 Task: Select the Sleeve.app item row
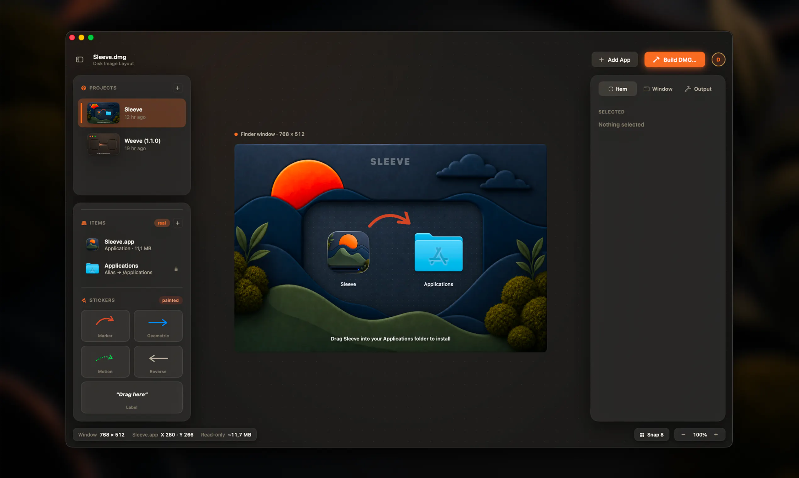[132, 245]
